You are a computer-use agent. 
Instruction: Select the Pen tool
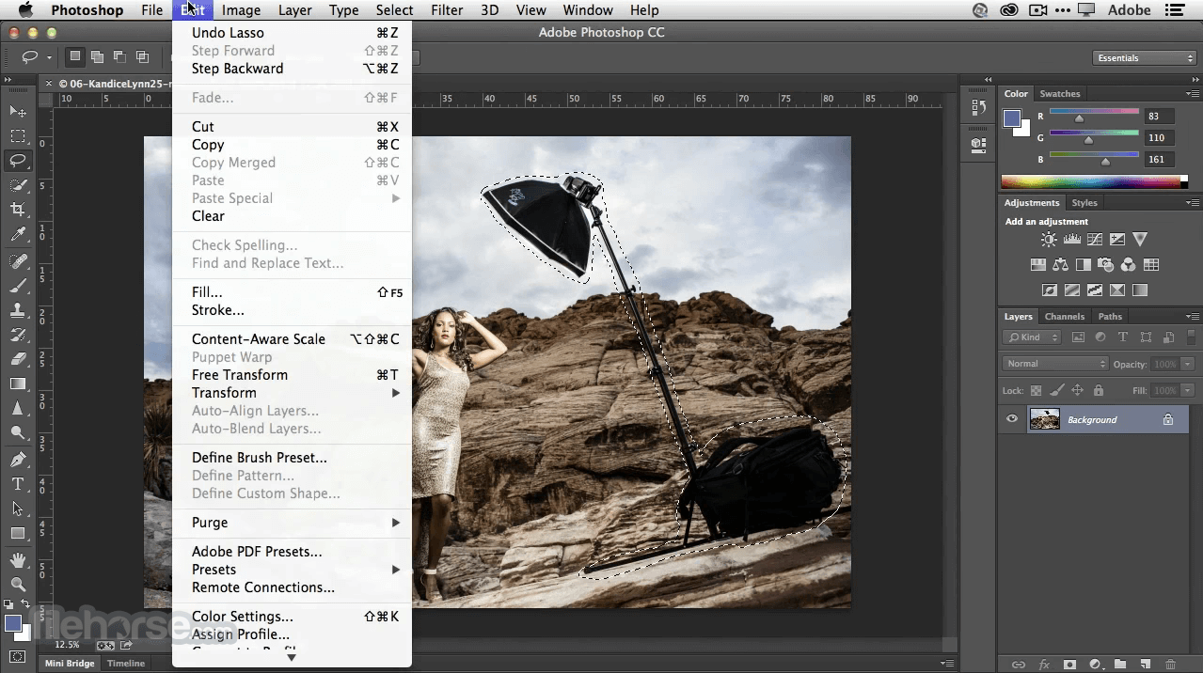[18, 460]
